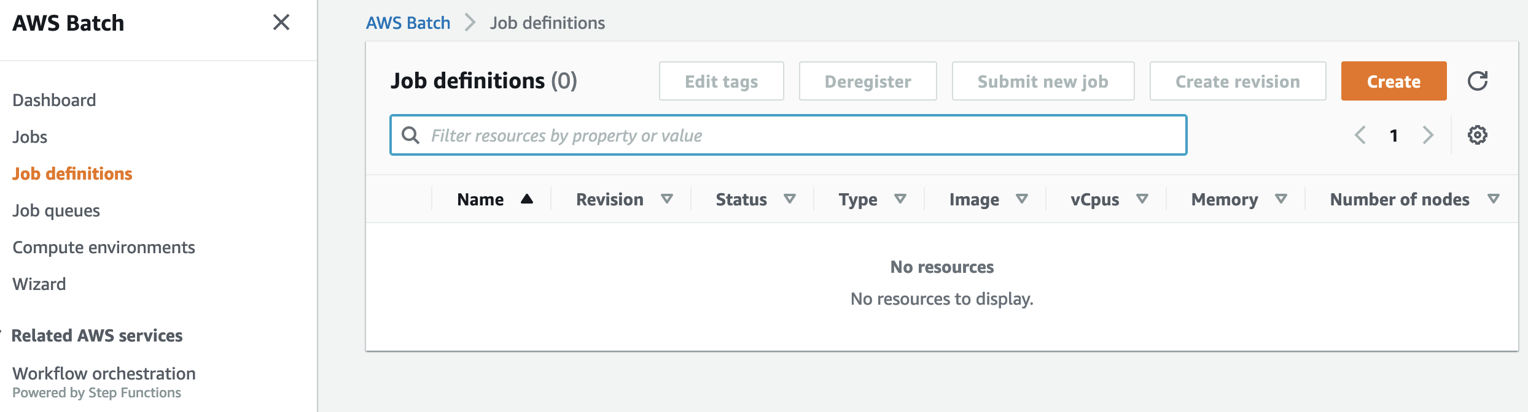Click the Related AWS services heading
Image resolution: width=1528 pixels, height=412 pixels.
(x=97, y=335)
